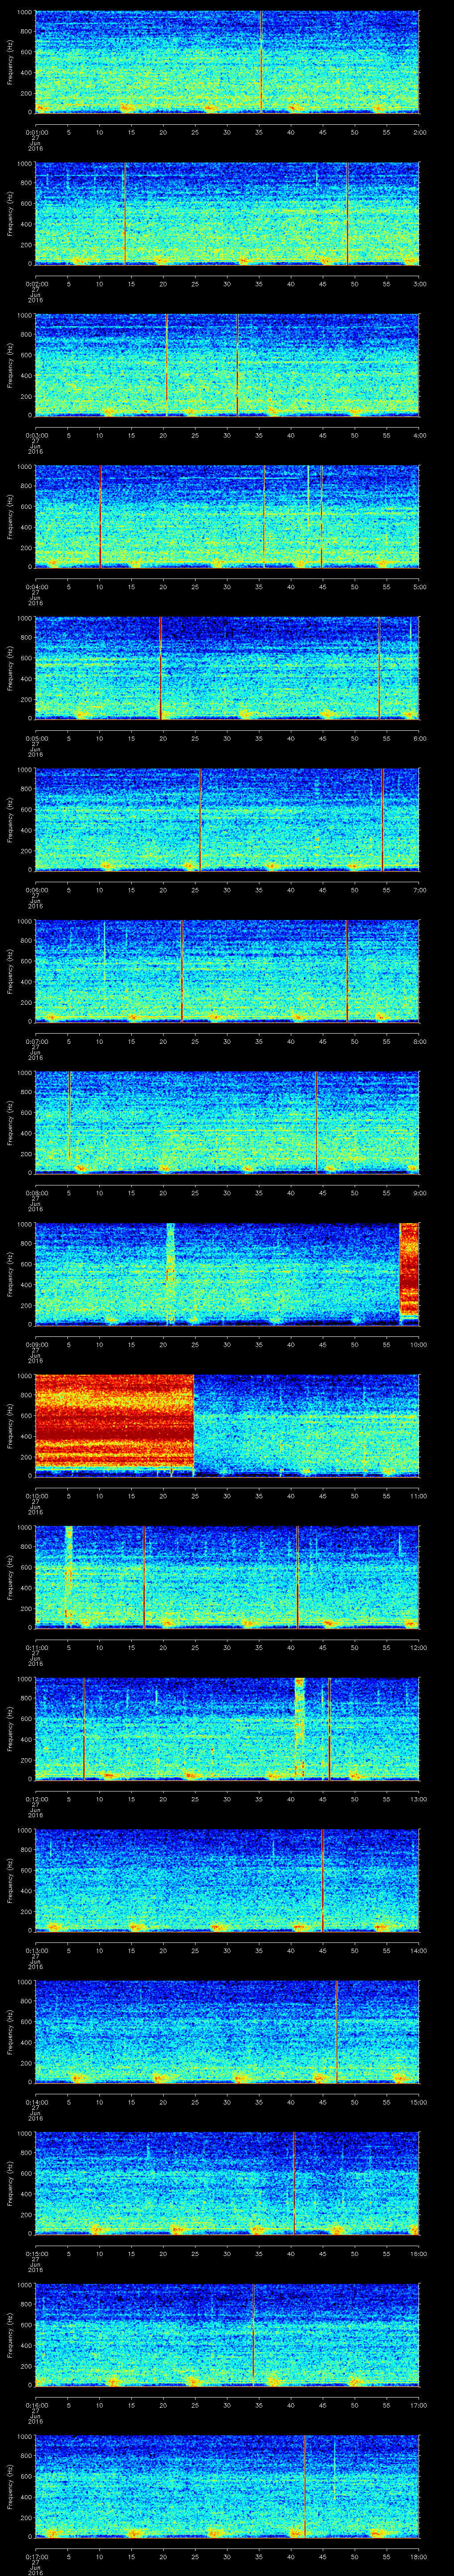Click the red line near minute 41 in 0:11:00 panel

[x=297, y=1577]
